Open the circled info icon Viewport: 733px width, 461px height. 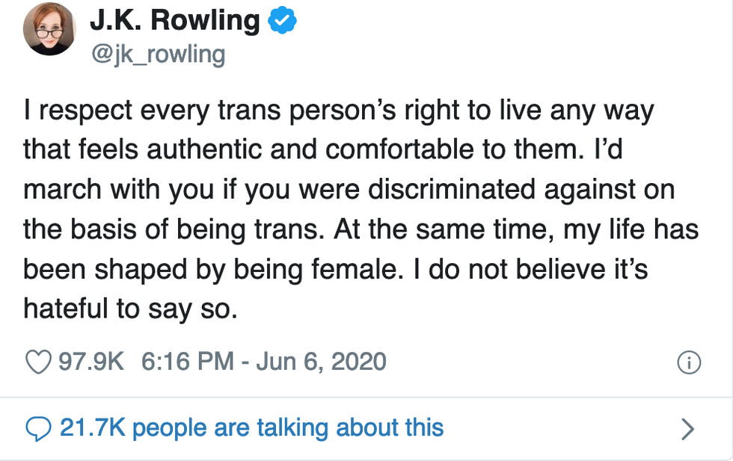click(688, 364)
